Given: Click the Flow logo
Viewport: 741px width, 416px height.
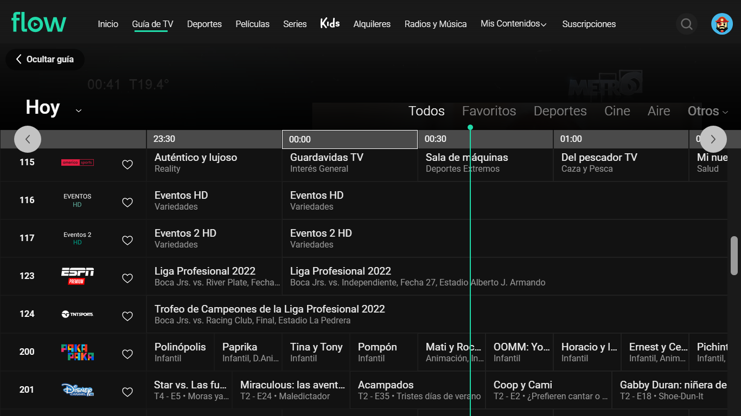Looking at the screenshot, I should click(x=39, y=23).
